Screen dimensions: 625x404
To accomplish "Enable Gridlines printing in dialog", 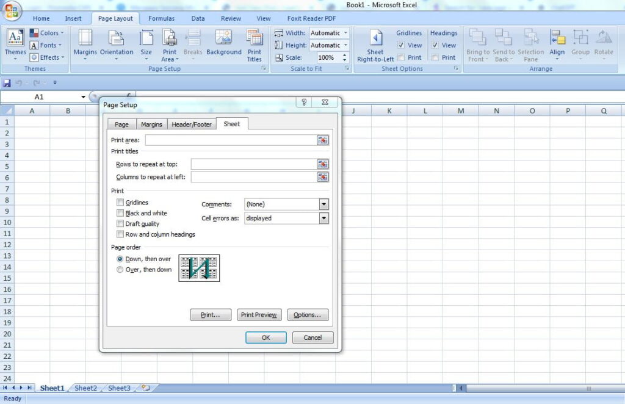I will click(x=120, y=203).
